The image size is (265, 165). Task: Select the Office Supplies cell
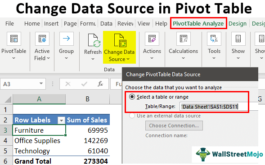(39, 141)
